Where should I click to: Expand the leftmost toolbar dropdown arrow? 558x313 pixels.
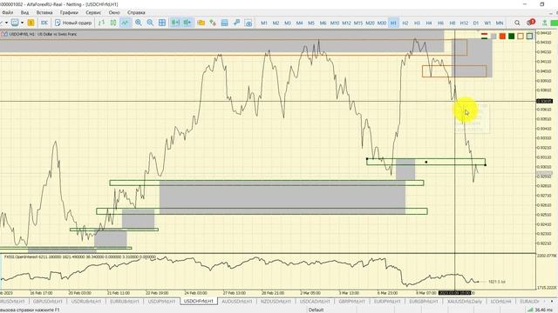coord(6,23)
